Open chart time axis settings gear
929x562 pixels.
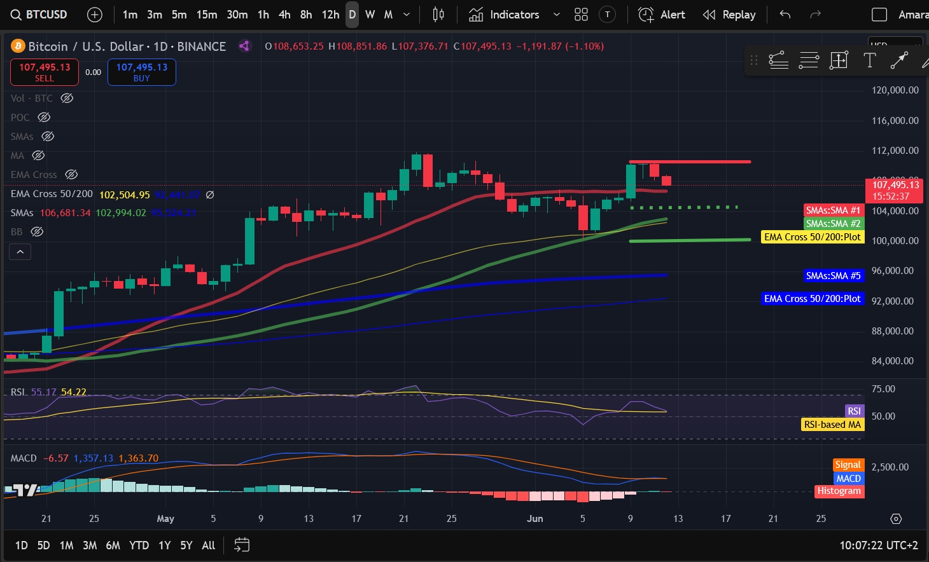tap(896, 519)
